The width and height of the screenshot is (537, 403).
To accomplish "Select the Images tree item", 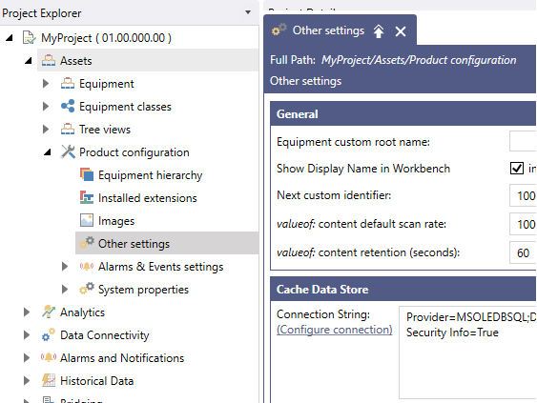I will tap(116, 221).
